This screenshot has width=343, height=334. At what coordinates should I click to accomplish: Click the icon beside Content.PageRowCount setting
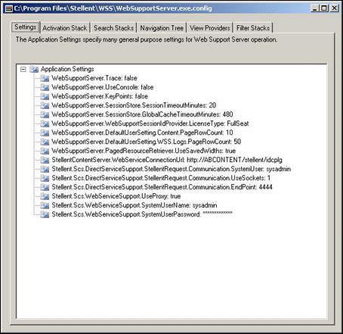(x=45, y=133)
